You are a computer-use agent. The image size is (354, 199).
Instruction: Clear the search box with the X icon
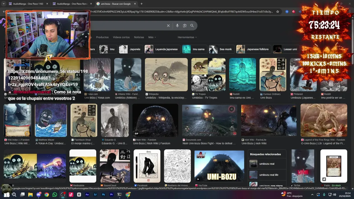click(x=168, y=26)
